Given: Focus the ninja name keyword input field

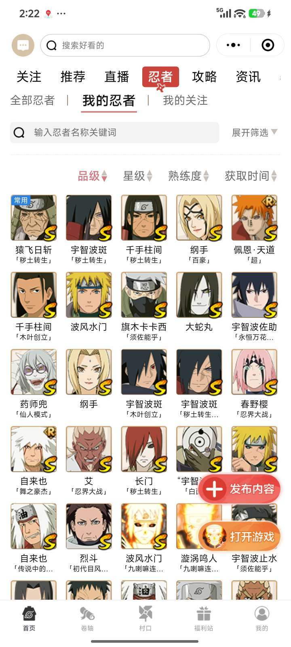Looking at the screenshot, I should [114, 132].
